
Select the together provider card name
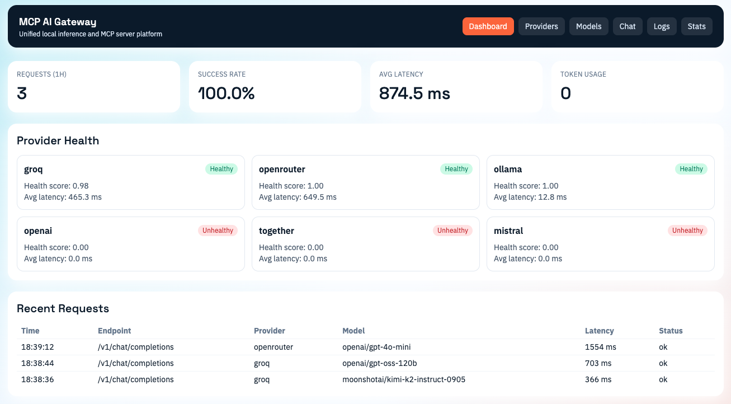[276, 231]
